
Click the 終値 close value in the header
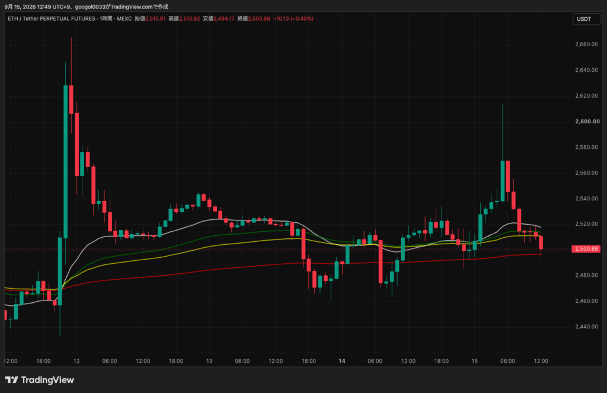[258, 18]
